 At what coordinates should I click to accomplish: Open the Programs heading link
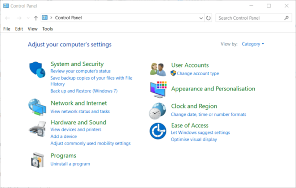(x=63, y=156)
